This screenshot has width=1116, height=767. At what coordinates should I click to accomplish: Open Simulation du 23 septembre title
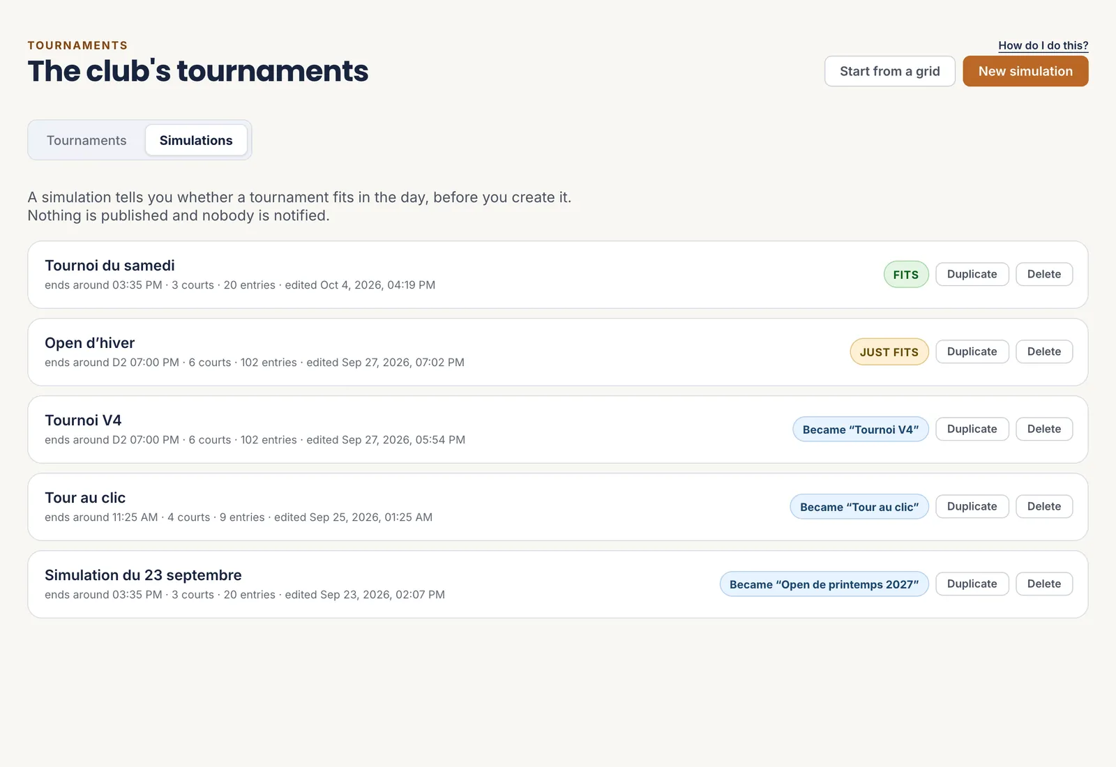click(x=143, y=575)
